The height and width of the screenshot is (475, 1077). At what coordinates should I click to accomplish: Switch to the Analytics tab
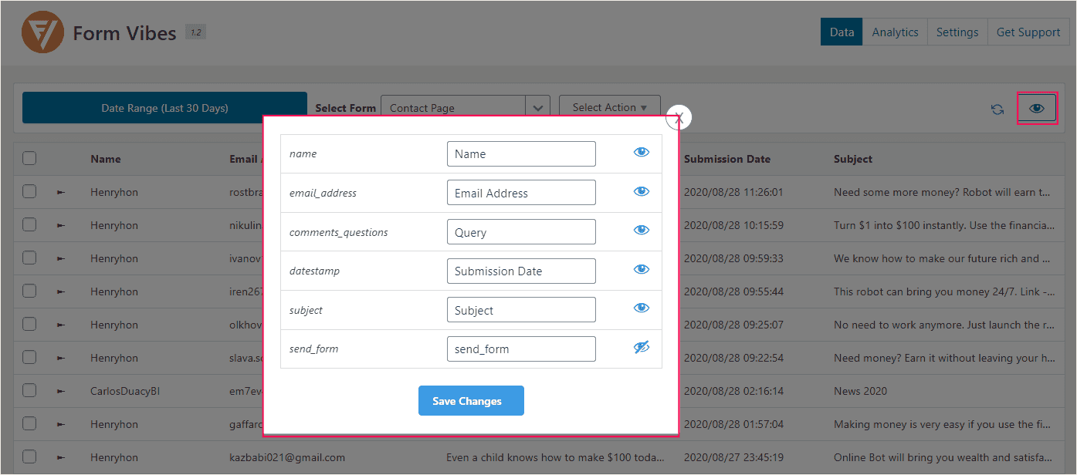895,32
